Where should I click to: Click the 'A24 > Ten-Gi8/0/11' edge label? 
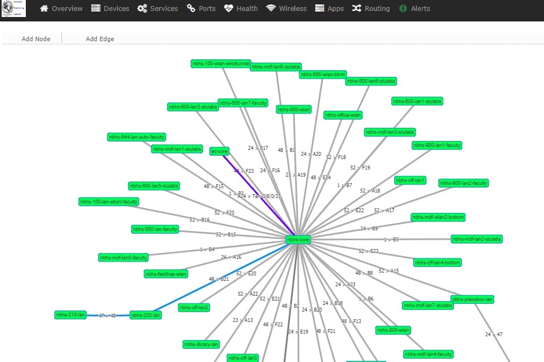[x=259, y=196]
